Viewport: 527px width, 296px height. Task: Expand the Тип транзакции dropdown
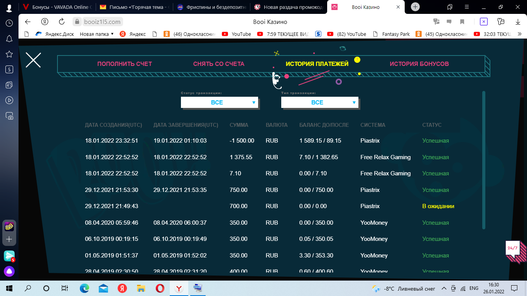pyautogui.click(x=320, y=103)
